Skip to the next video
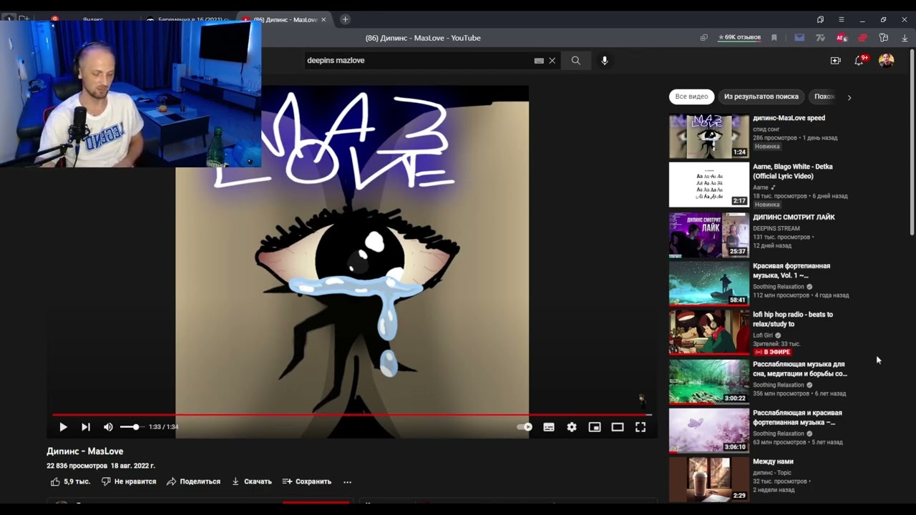 [86, 427]
